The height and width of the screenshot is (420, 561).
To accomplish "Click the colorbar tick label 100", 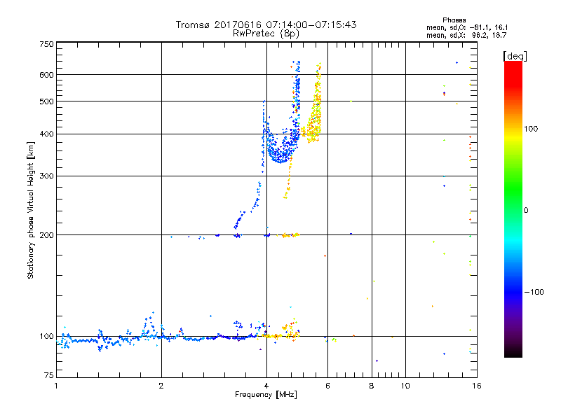I will (532, 129).
